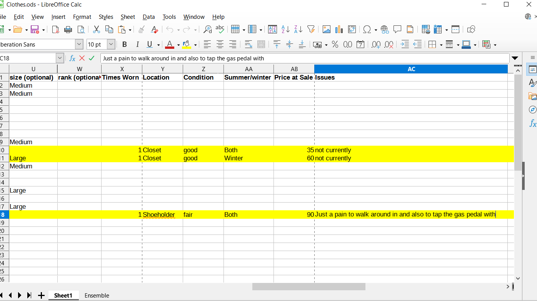This screenshot has height=301, width=537.
Task: Open the sidebar Navigator compass icon
Action: [x=532, y=110]
